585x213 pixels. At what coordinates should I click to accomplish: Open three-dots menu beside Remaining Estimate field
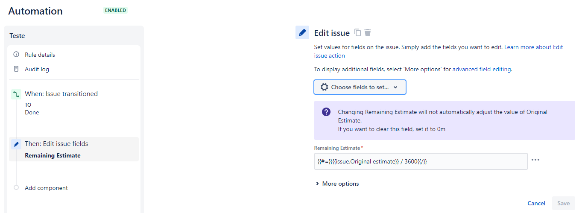[535, 160]
